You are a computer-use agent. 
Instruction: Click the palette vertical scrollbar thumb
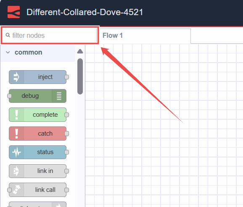click(x=80, y=76)
